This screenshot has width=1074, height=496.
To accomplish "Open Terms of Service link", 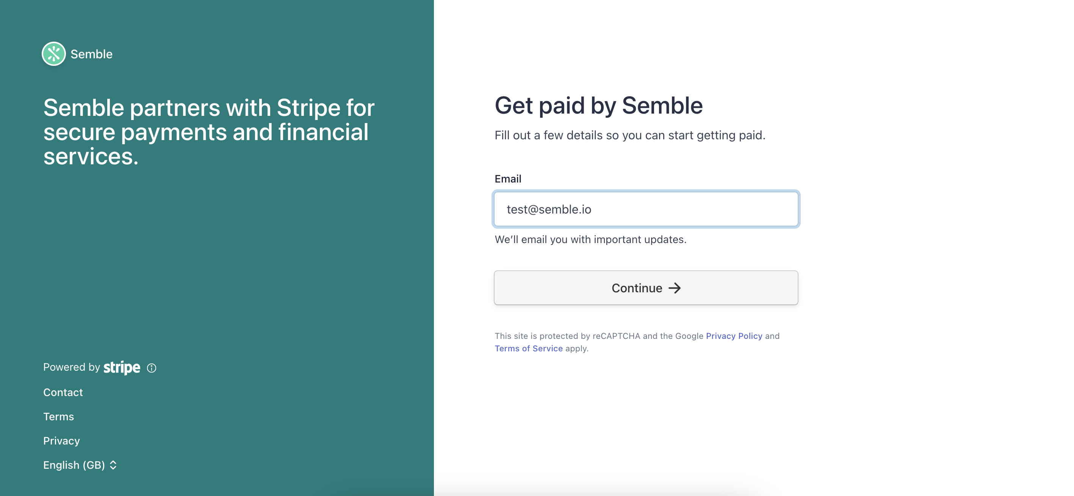I will [528, 348].
